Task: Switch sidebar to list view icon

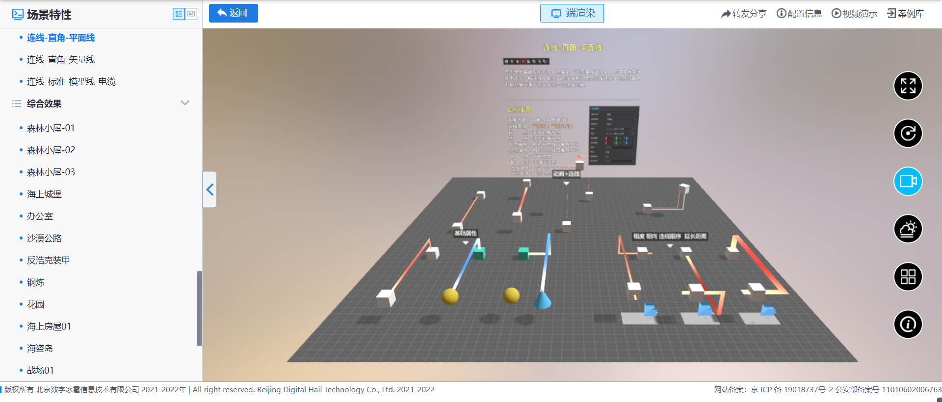Action: [x=179, y=14]
